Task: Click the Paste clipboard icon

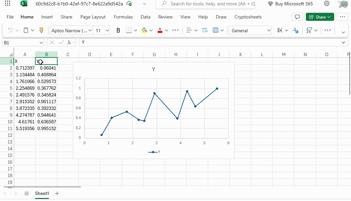Action: 26,30
